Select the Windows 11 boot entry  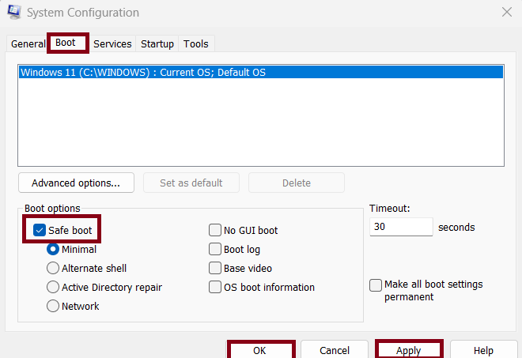[261, 72]
